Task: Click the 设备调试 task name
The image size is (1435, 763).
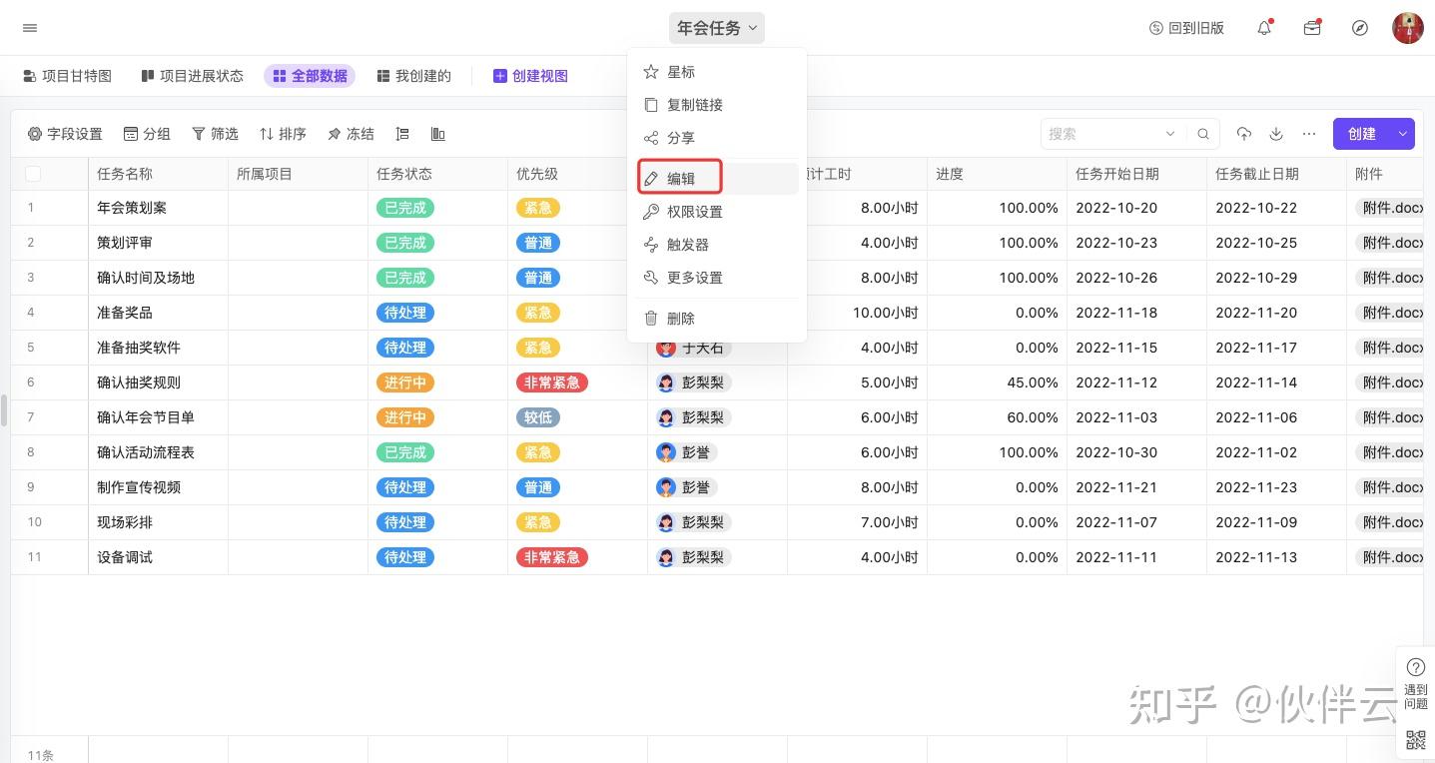Action: point(125,557)
